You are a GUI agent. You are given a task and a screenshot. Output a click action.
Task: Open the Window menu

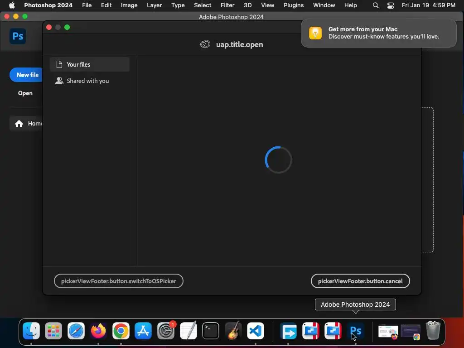point(324,5)
